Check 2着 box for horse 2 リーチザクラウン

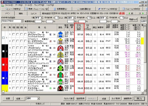(x=17, y=41)
